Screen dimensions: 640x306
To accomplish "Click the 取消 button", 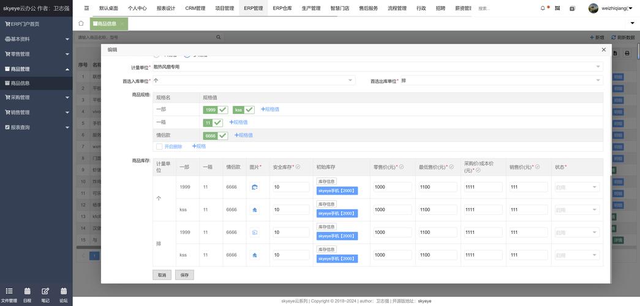I will click(162, 275).
